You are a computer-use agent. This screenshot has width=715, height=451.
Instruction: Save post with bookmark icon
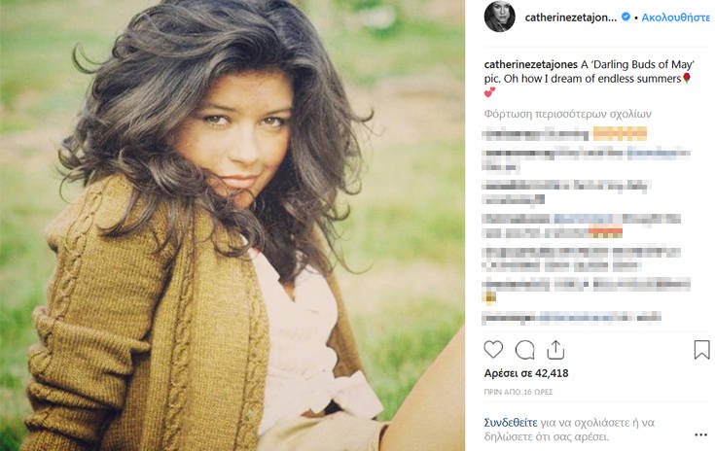tap(701, 350)
